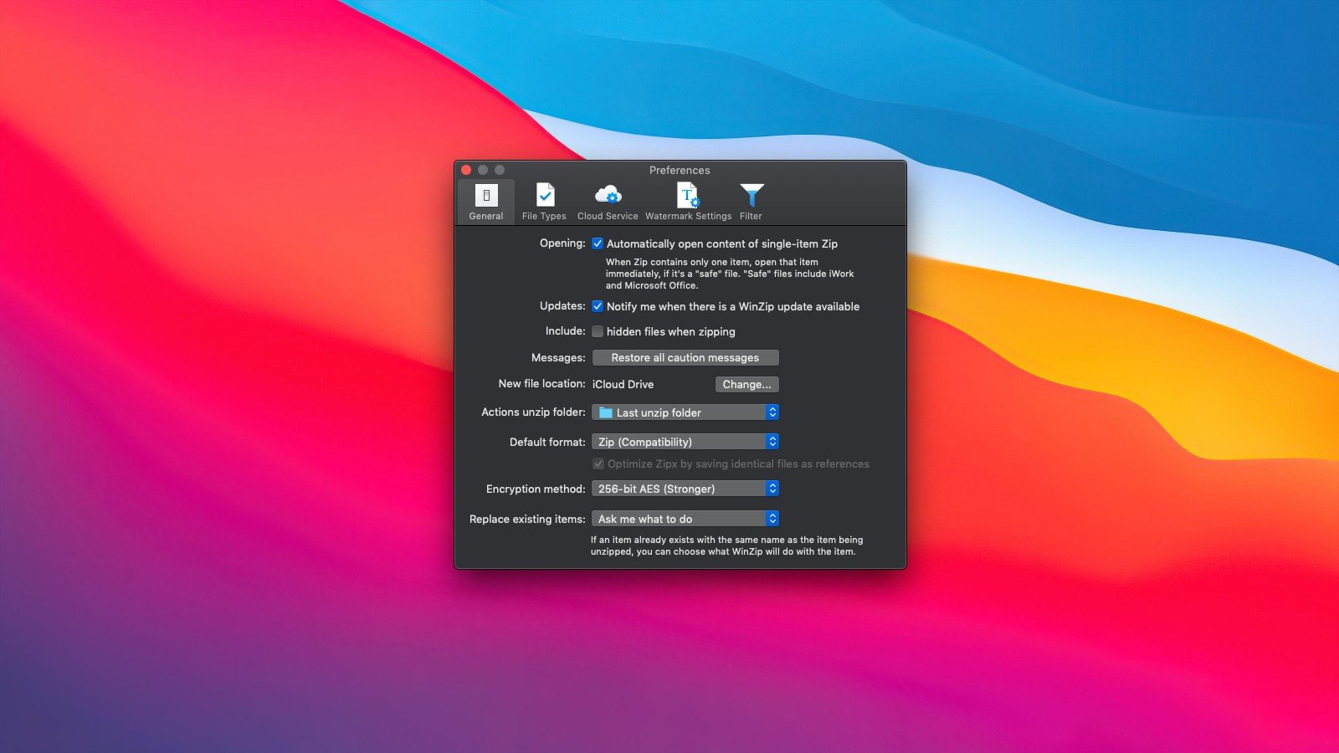Open the Cloud Service settings icon

(x=608, y=196)
